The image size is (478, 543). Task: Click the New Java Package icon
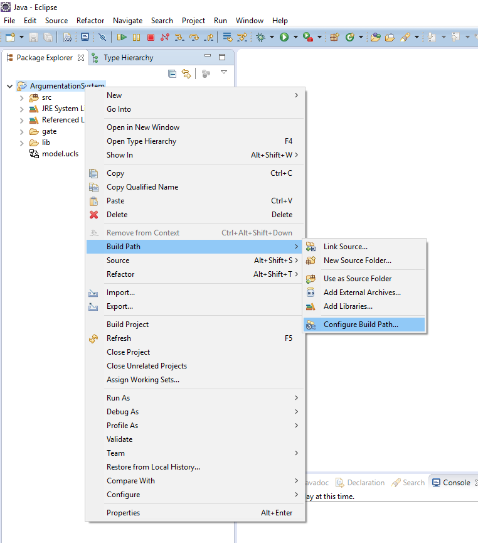tap(334, 37)
